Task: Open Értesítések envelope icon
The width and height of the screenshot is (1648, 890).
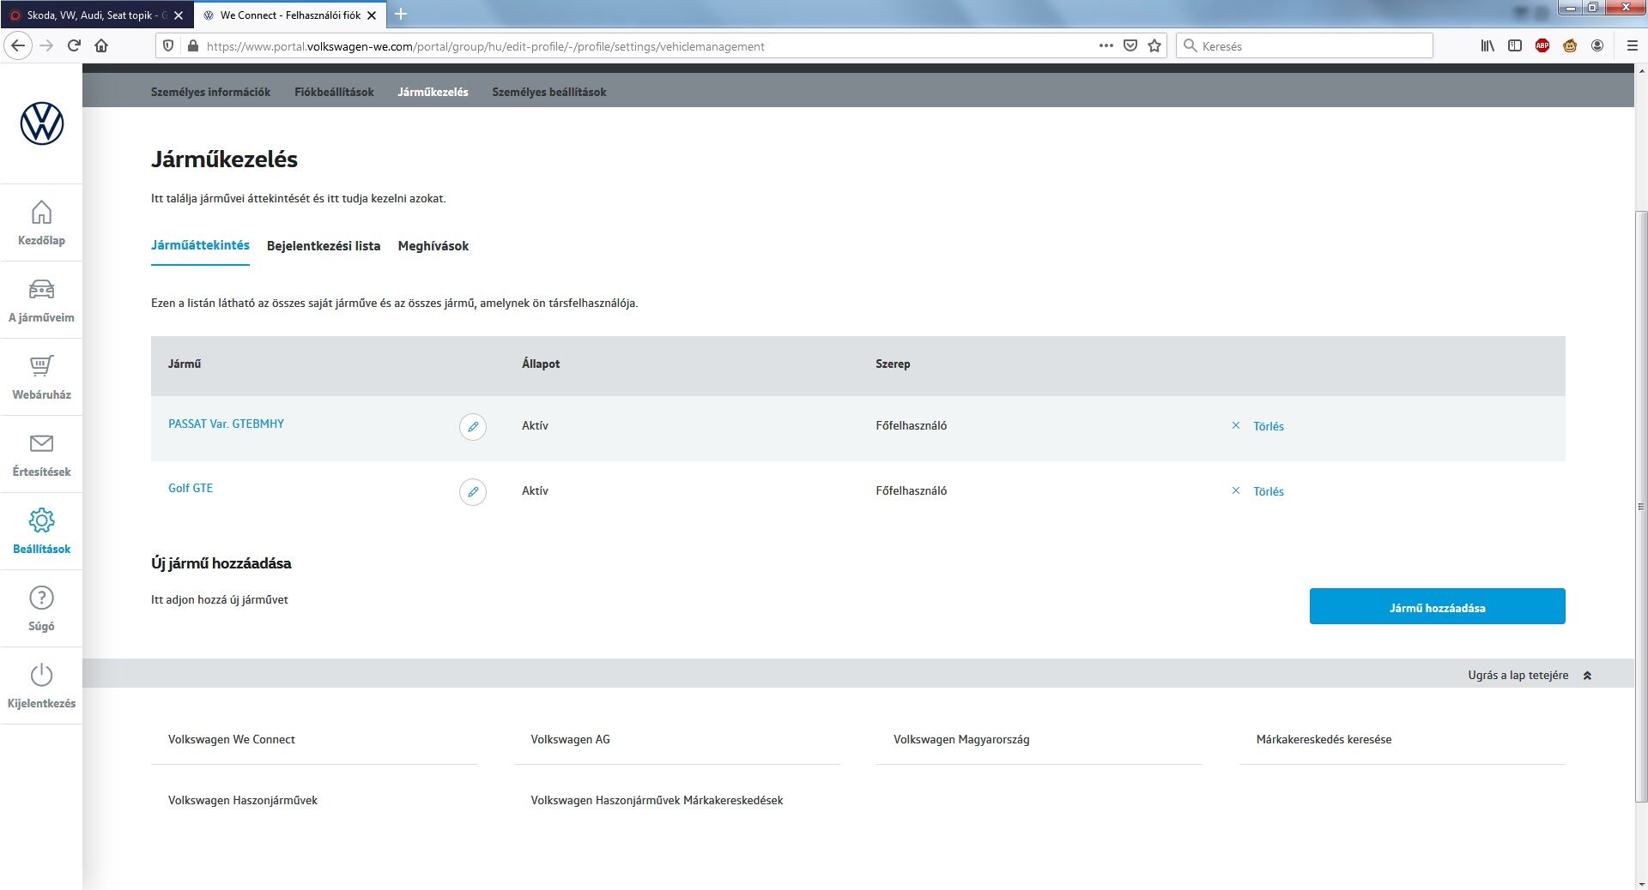Action: 41,443
